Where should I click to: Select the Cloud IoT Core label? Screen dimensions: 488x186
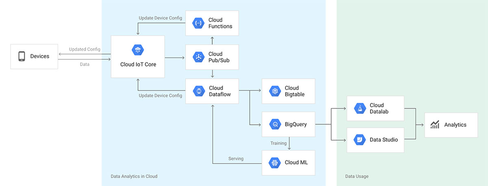coord(138,64)
